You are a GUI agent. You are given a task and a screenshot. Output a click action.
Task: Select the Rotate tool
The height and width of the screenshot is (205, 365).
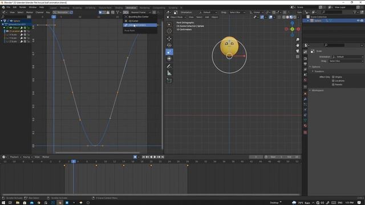point(169,46)
